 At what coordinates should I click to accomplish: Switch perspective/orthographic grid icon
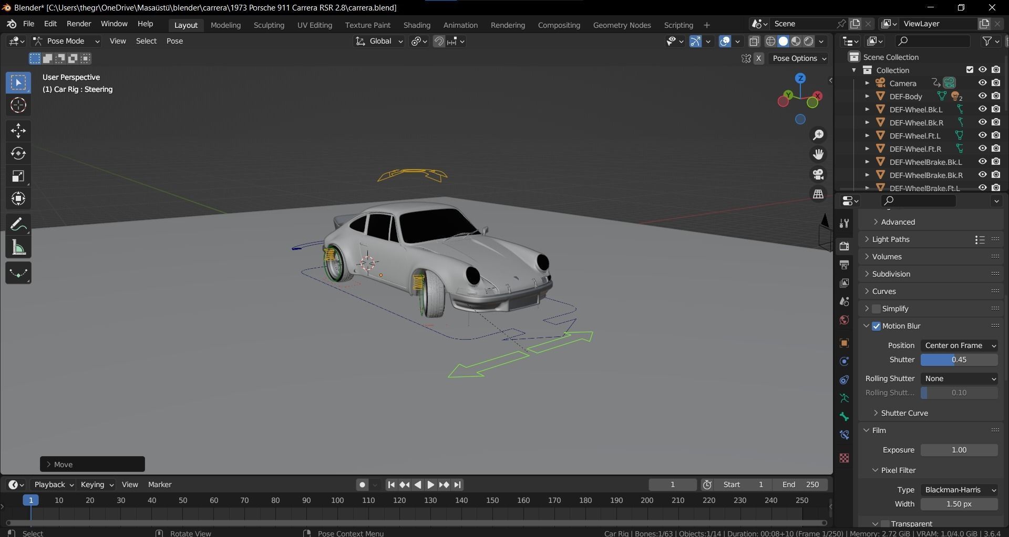point(818,194)
